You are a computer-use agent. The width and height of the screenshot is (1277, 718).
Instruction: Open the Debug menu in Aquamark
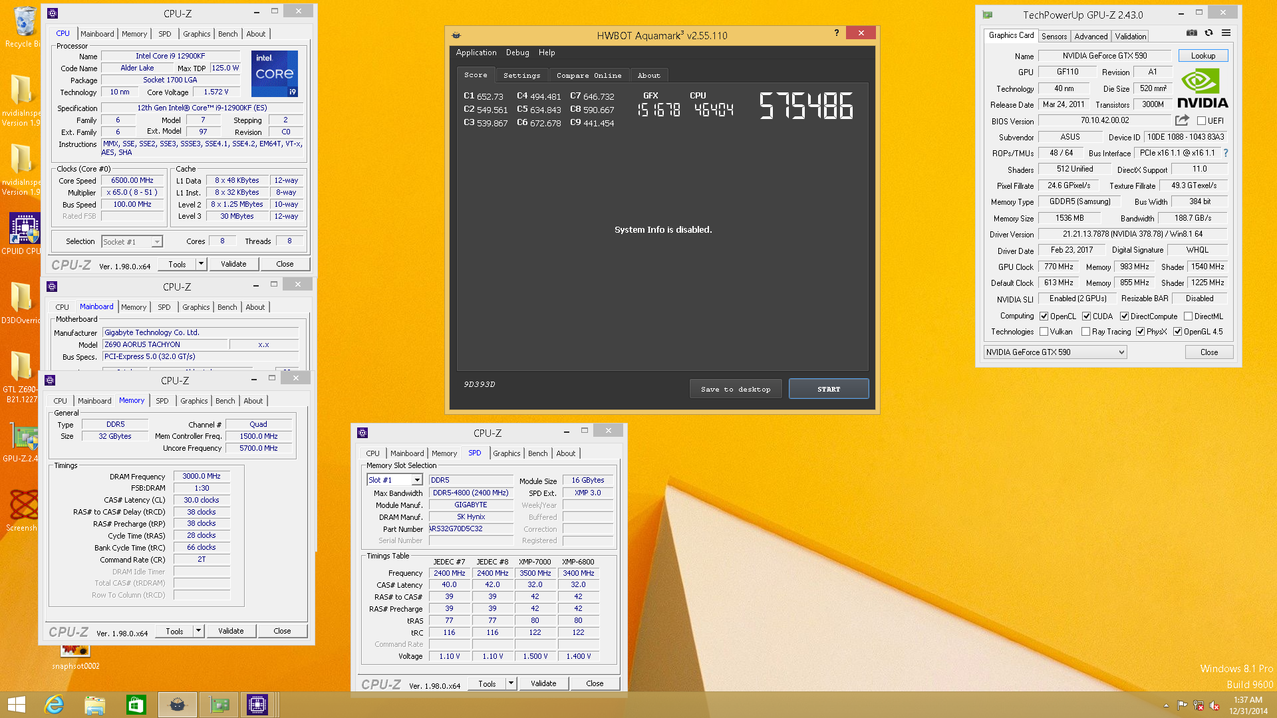pos(517,53)
